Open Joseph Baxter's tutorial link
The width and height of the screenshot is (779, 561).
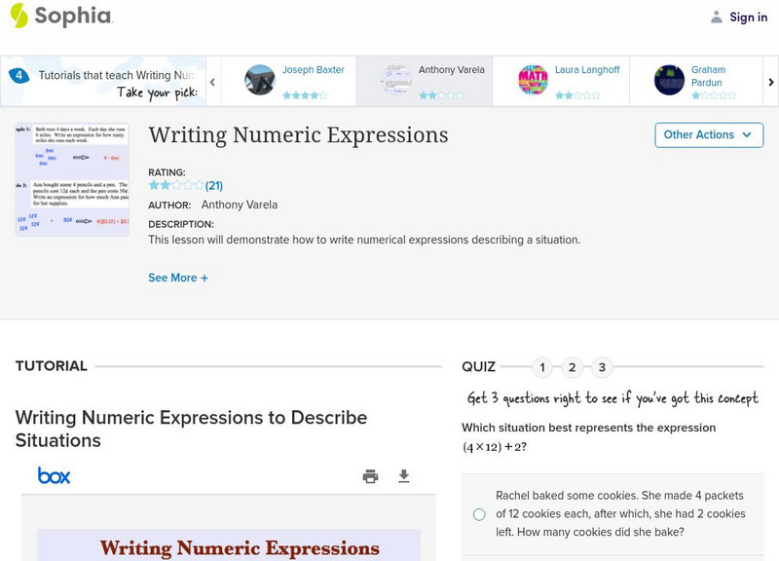[x=313, y=70]
